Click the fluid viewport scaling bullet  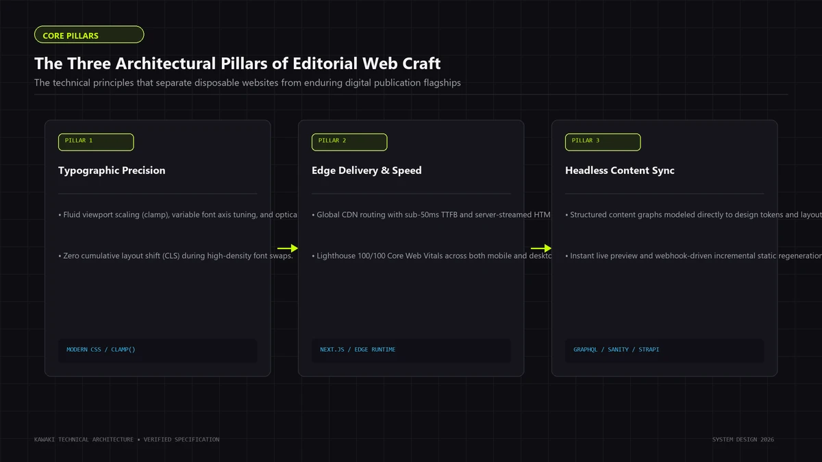pos(178,215)
